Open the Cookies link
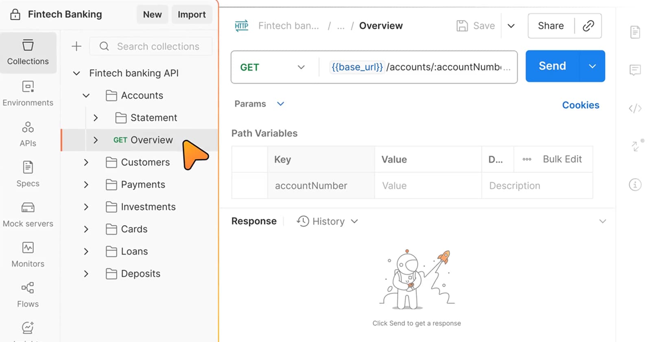Screen dimensions: 651x342 pyautogui.click(x=581, y=105)
